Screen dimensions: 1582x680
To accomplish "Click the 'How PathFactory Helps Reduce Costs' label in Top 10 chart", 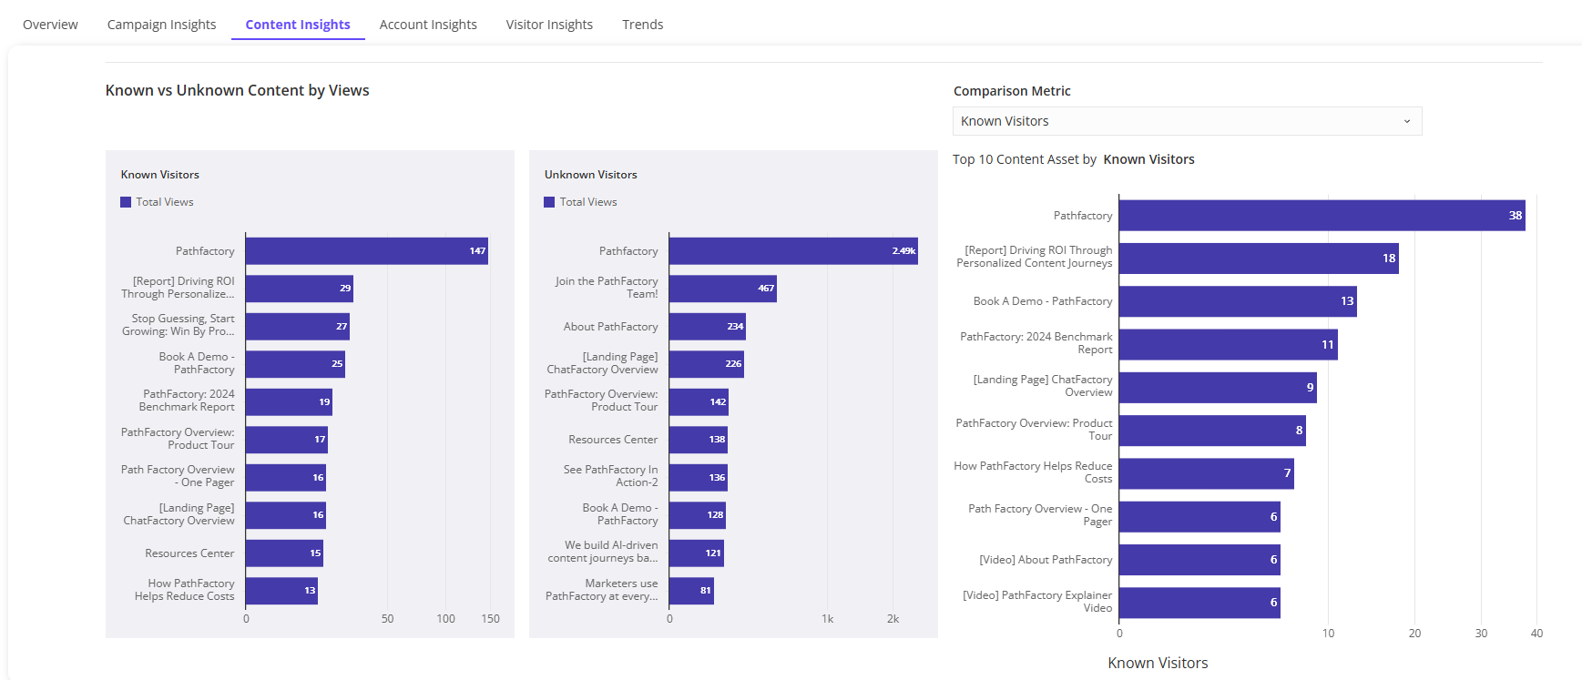I will (x=1033, y=472).
